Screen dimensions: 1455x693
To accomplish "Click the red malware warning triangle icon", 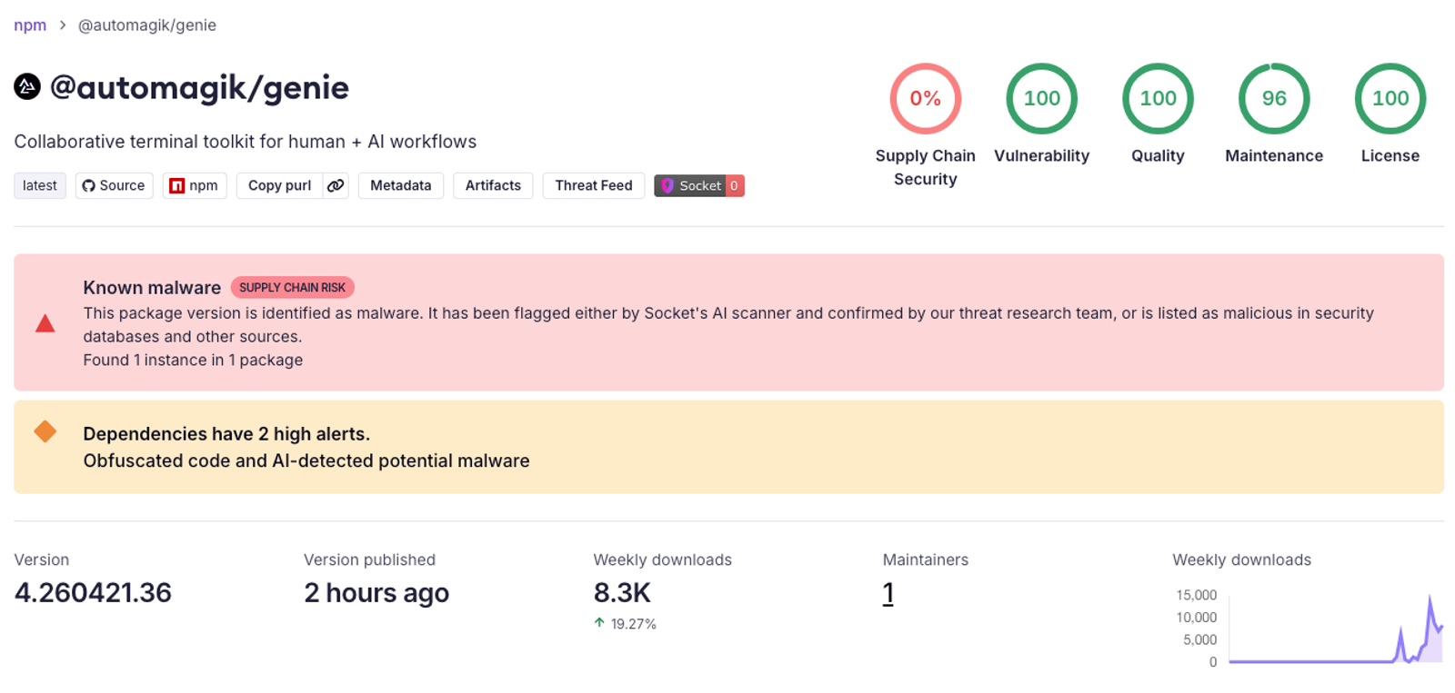I will tap(45, 323).
